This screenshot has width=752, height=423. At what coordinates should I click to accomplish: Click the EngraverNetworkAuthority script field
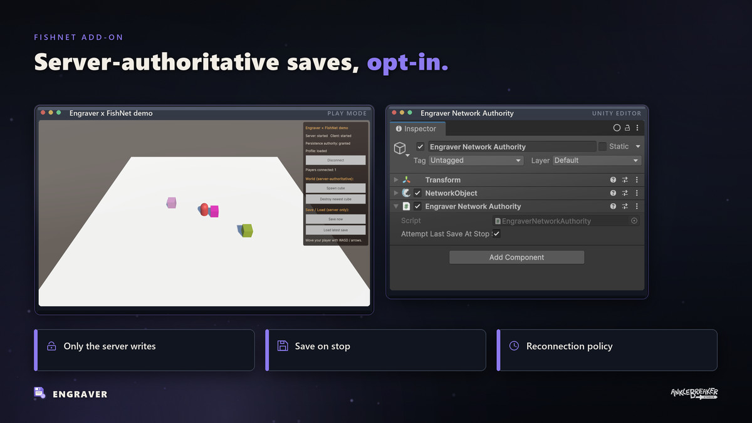(x=566, y=221)
